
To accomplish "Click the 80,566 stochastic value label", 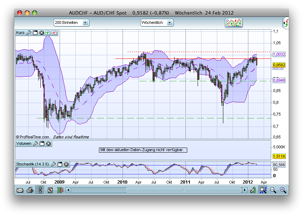I will [279, 165].
